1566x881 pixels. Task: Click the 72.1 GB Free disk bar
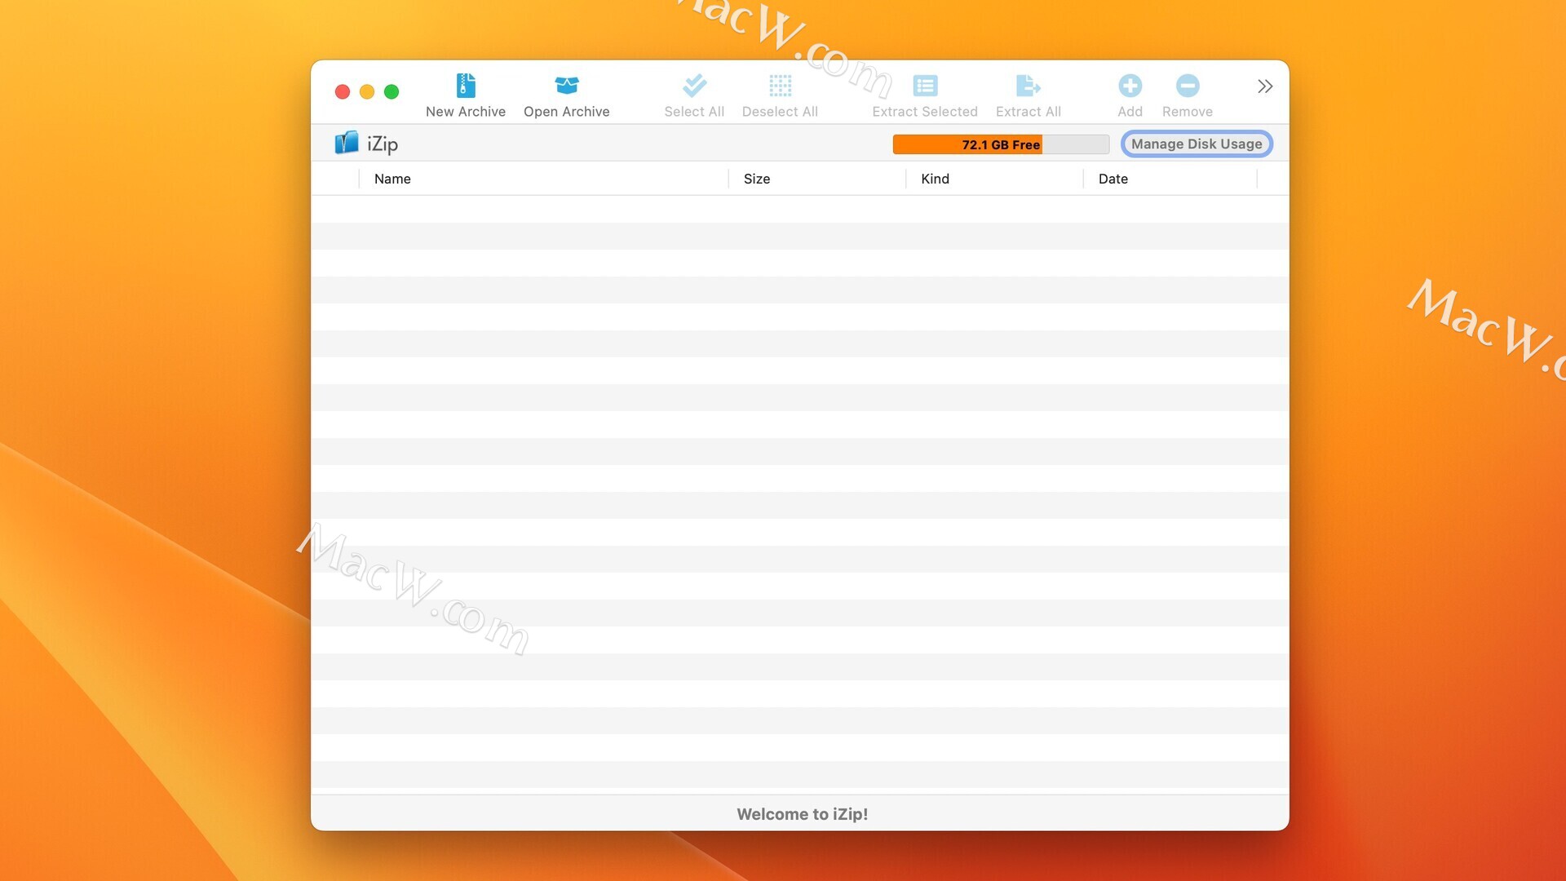tap(1001, 144)
